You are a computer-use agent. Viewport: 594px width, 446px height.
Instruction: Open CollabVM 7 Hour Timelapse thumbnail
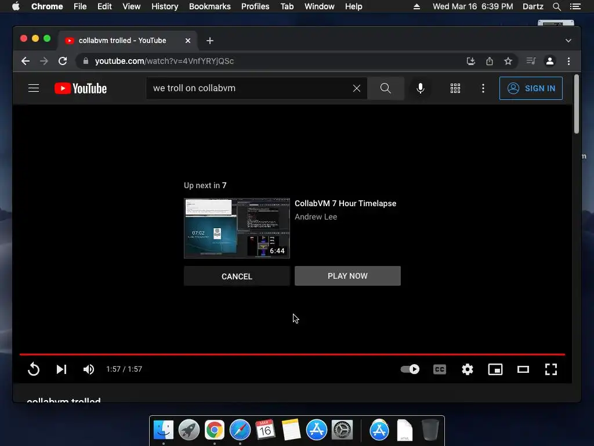237,228
